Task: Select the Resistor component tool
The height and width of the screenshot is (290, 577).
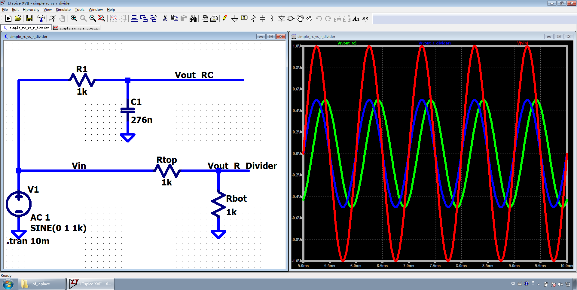Action: click(253, 19)
